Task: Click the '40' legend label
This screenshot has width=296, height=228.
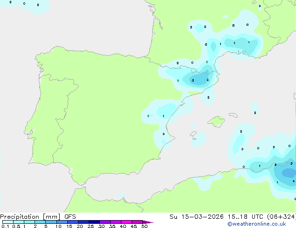Action: pyautogui.click(x=123, y=226)
